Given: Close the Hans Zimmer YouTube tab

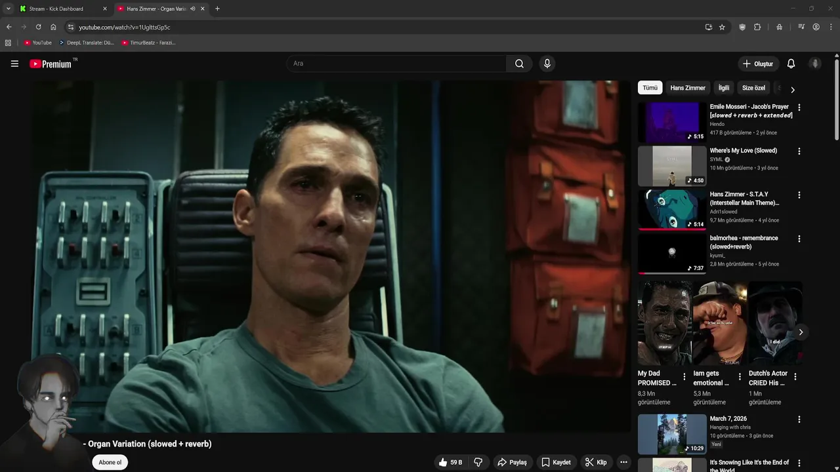Looking at the screenshot, I should coord(203,9).
